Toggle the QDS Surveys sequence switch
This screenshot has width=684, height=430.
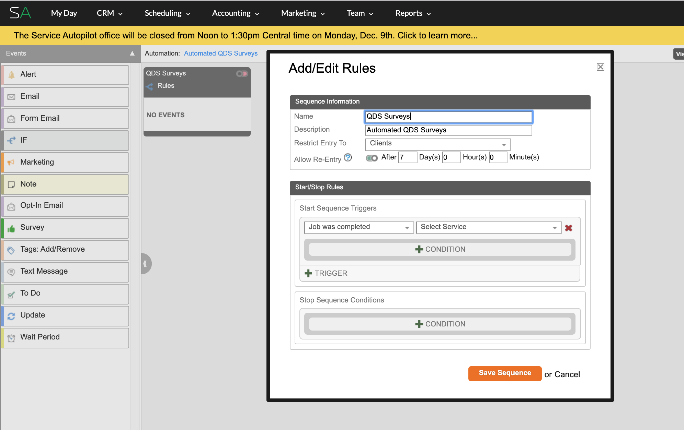coord(242,74)
